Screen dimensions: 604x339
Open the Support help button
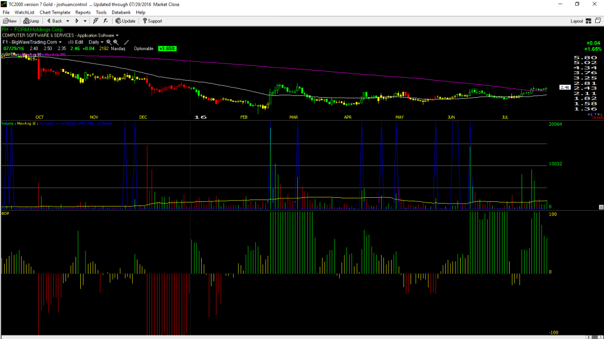pos(153,21)
